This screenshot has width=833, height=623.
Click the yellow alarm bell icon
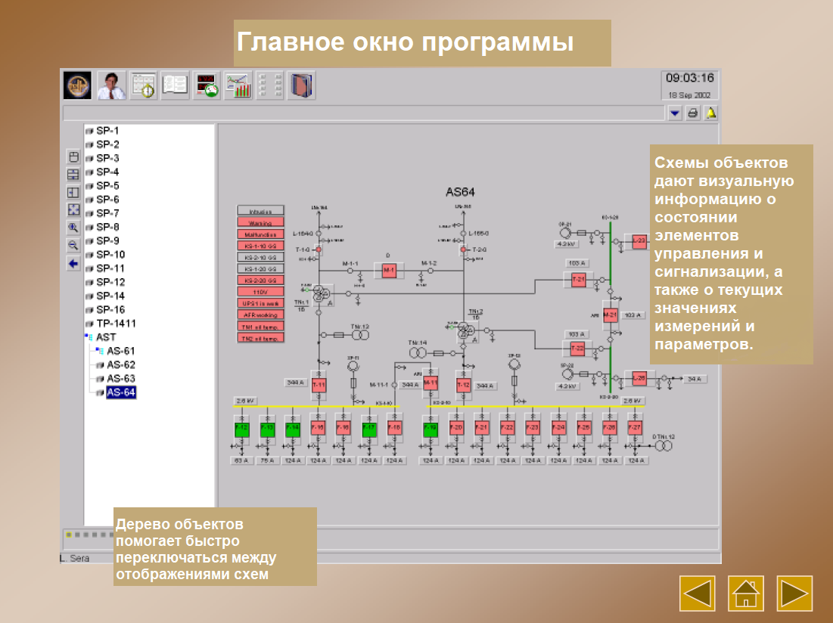pyautogui.click(x=711, y=113)
